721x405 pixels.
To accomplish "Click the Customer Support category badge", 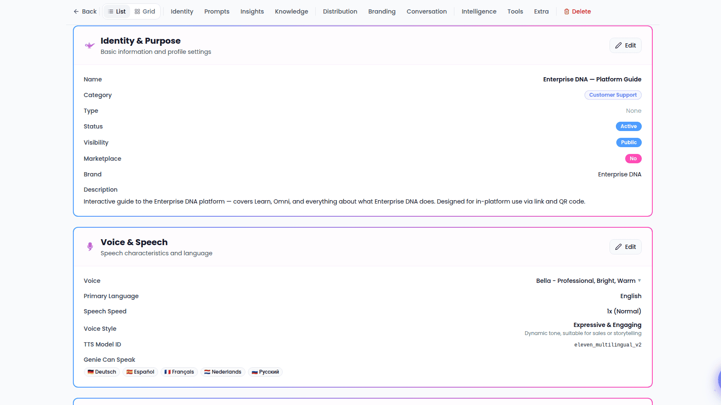I will (x=612, y=95).
